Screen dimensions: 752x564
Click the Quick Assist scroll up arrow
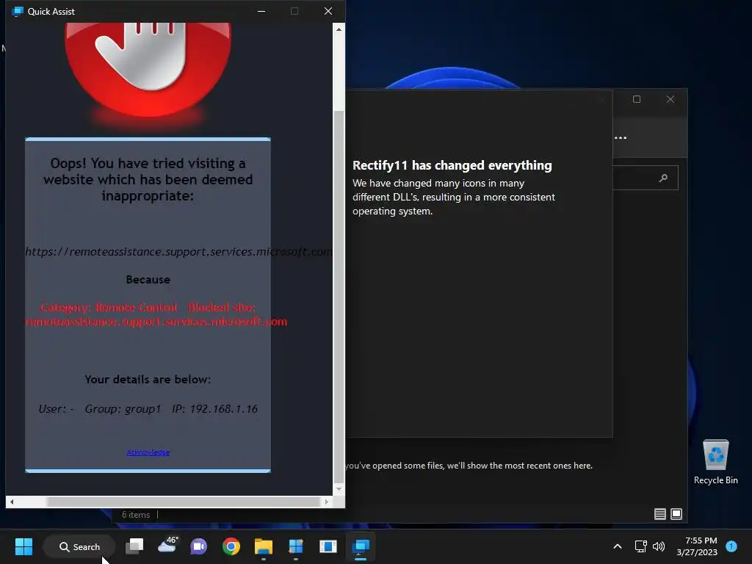[x=339, y=29]
